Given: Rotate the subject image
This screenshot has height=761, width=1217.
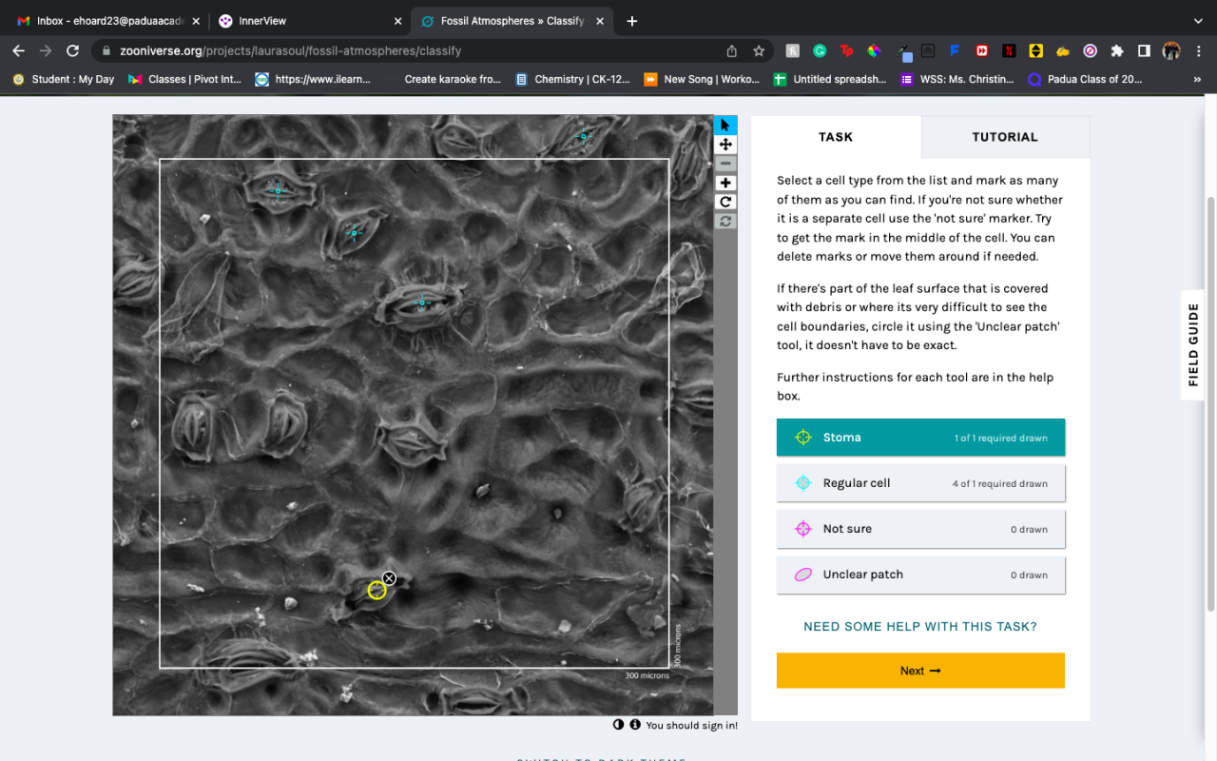Looking at the screenshot, I should [x=725, y=202].
